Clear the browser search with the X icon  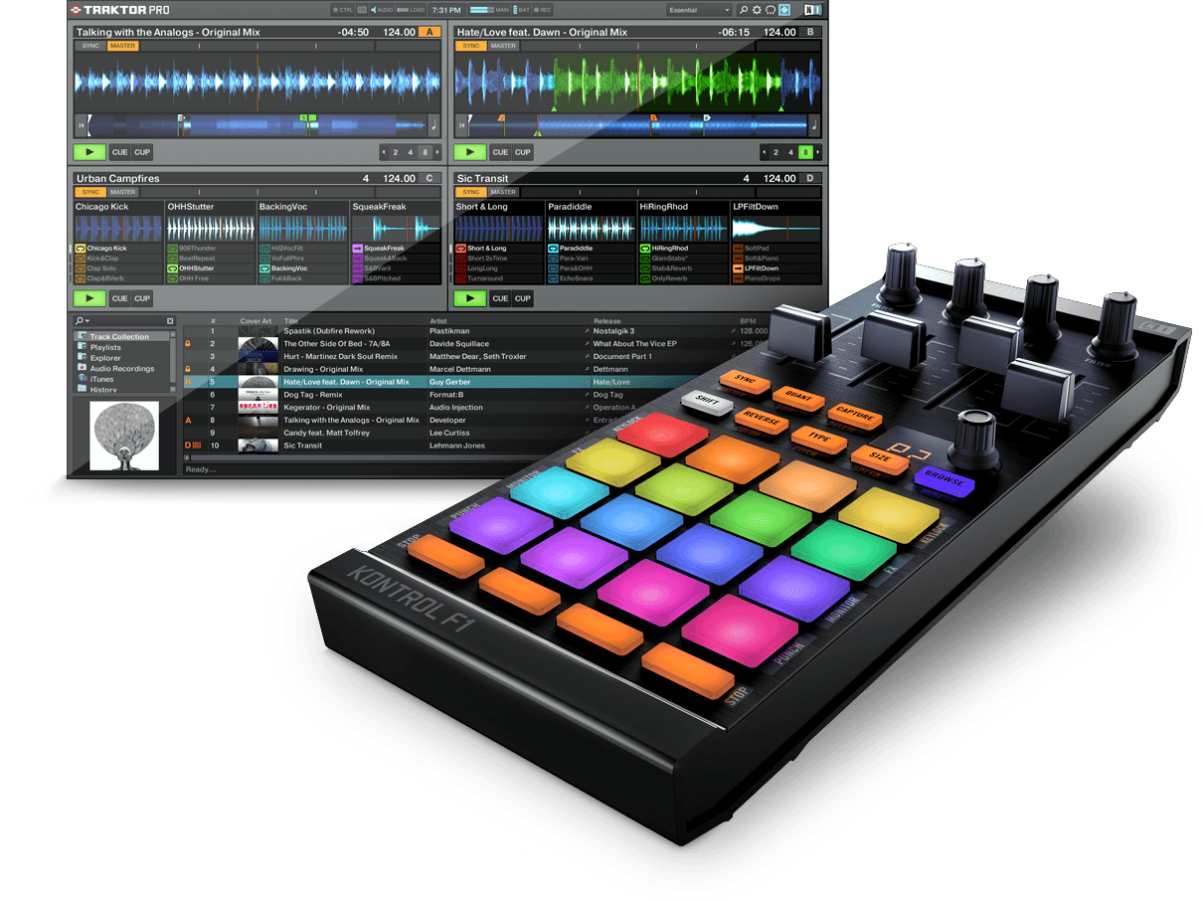pos(170,321)
